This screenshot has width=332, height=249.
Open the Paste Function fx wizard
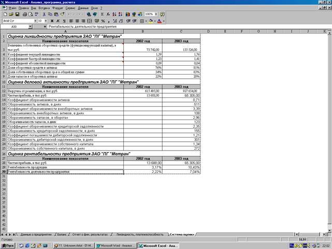coord(108,14)
